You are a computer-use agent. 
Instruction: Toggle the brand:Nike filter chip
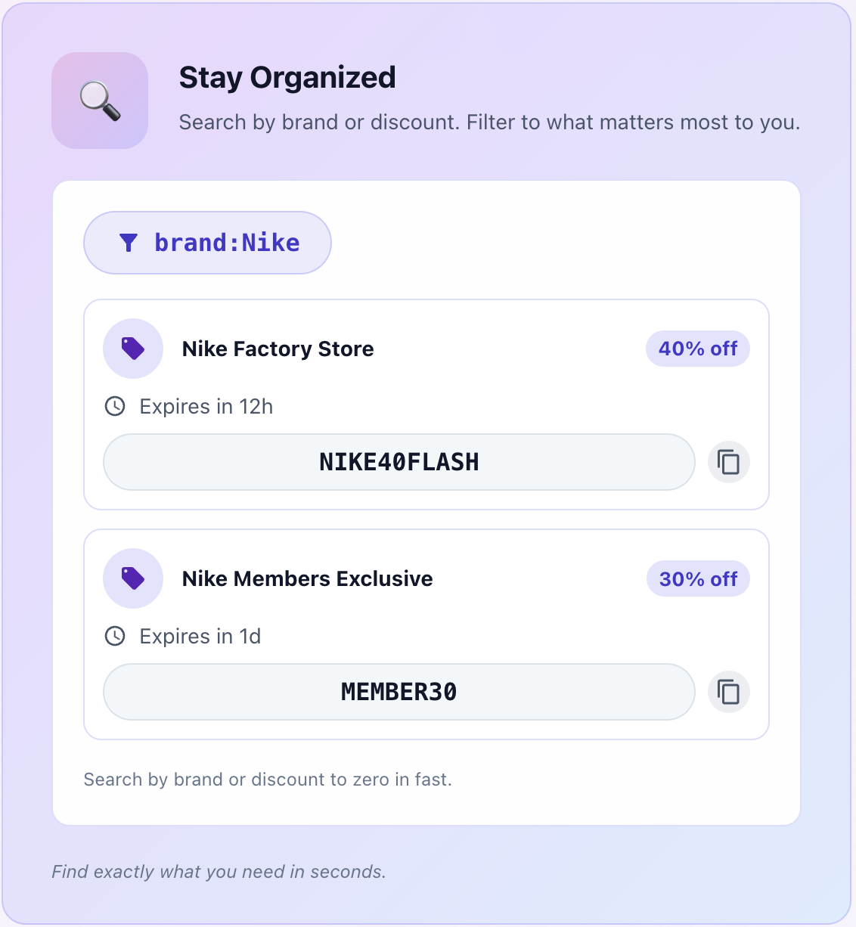207,243
